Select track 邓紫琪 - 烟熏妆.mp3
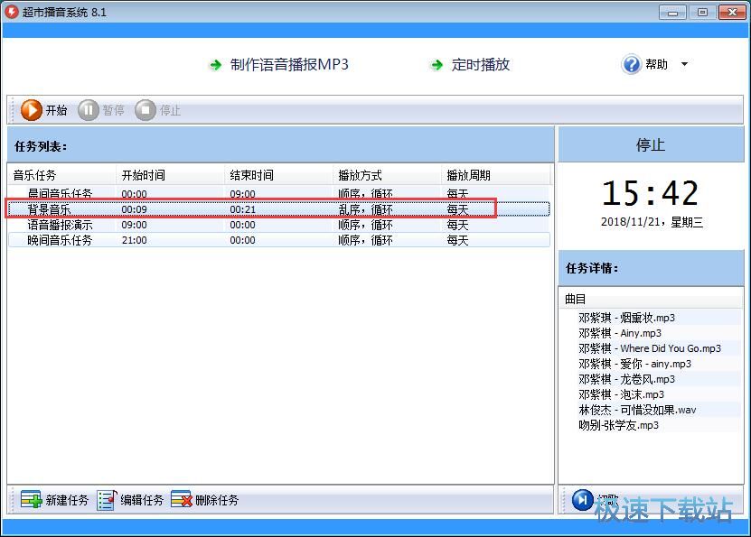 (626, 318)
